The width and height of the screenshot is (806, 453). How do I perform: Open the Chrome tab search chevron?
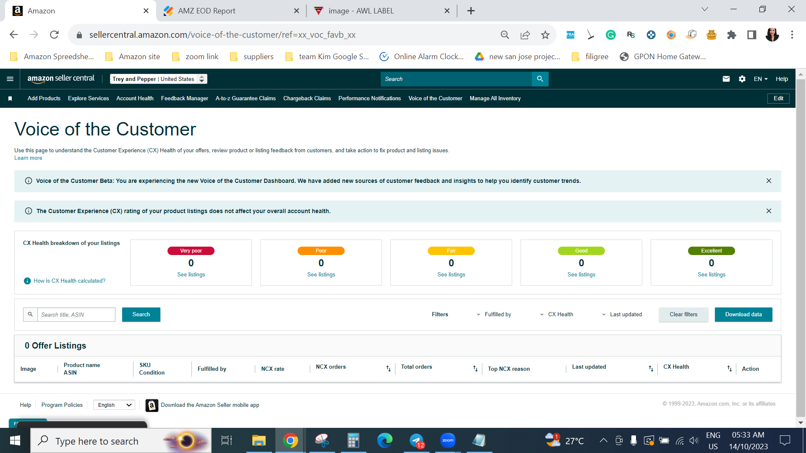point(704,9)
